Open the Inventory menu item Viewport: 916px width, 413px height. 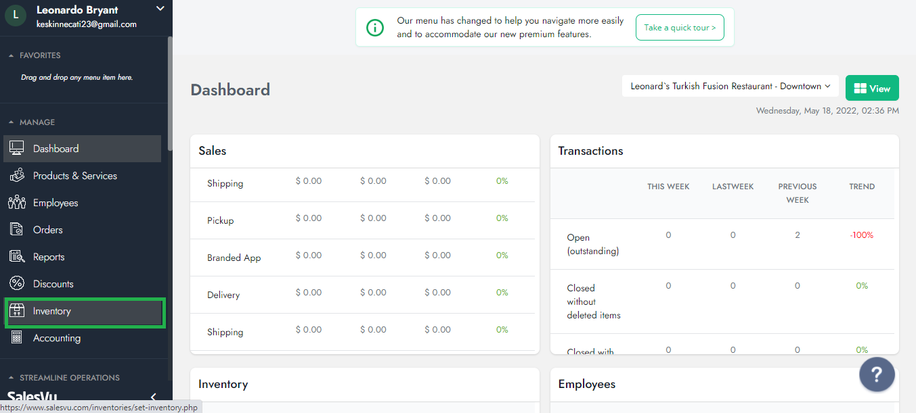52,311
